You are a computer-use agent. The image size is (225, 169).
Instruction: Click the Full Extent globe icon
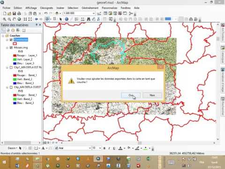(x=19, y=19)
